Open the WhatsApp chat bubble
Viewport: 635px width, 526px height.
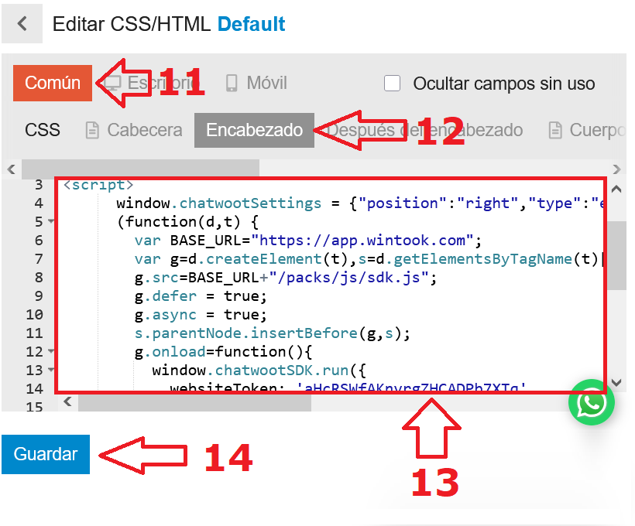(x=592, y=402)
